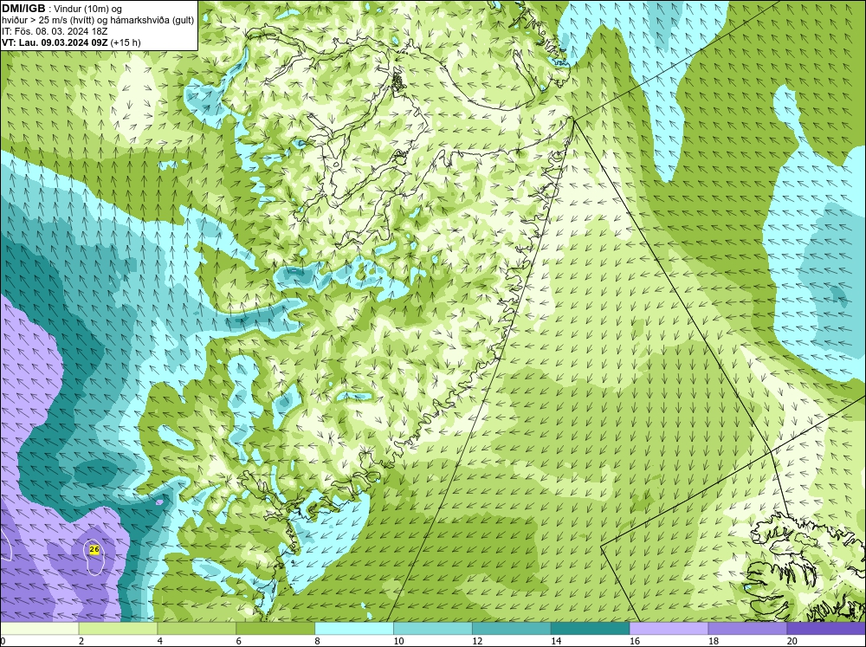This screenshot has width=866, height=647.
Task: Select the light purple 16–18 m/s legend swatch
Action: click(669, 628)
